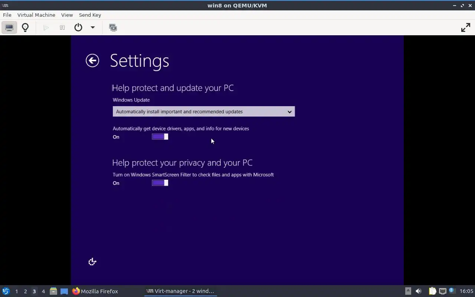The height and width of the screenshot is (297, 475).
Task: Click 'Help protect your privacy and your PC' heading
Action: coord(182,163)
